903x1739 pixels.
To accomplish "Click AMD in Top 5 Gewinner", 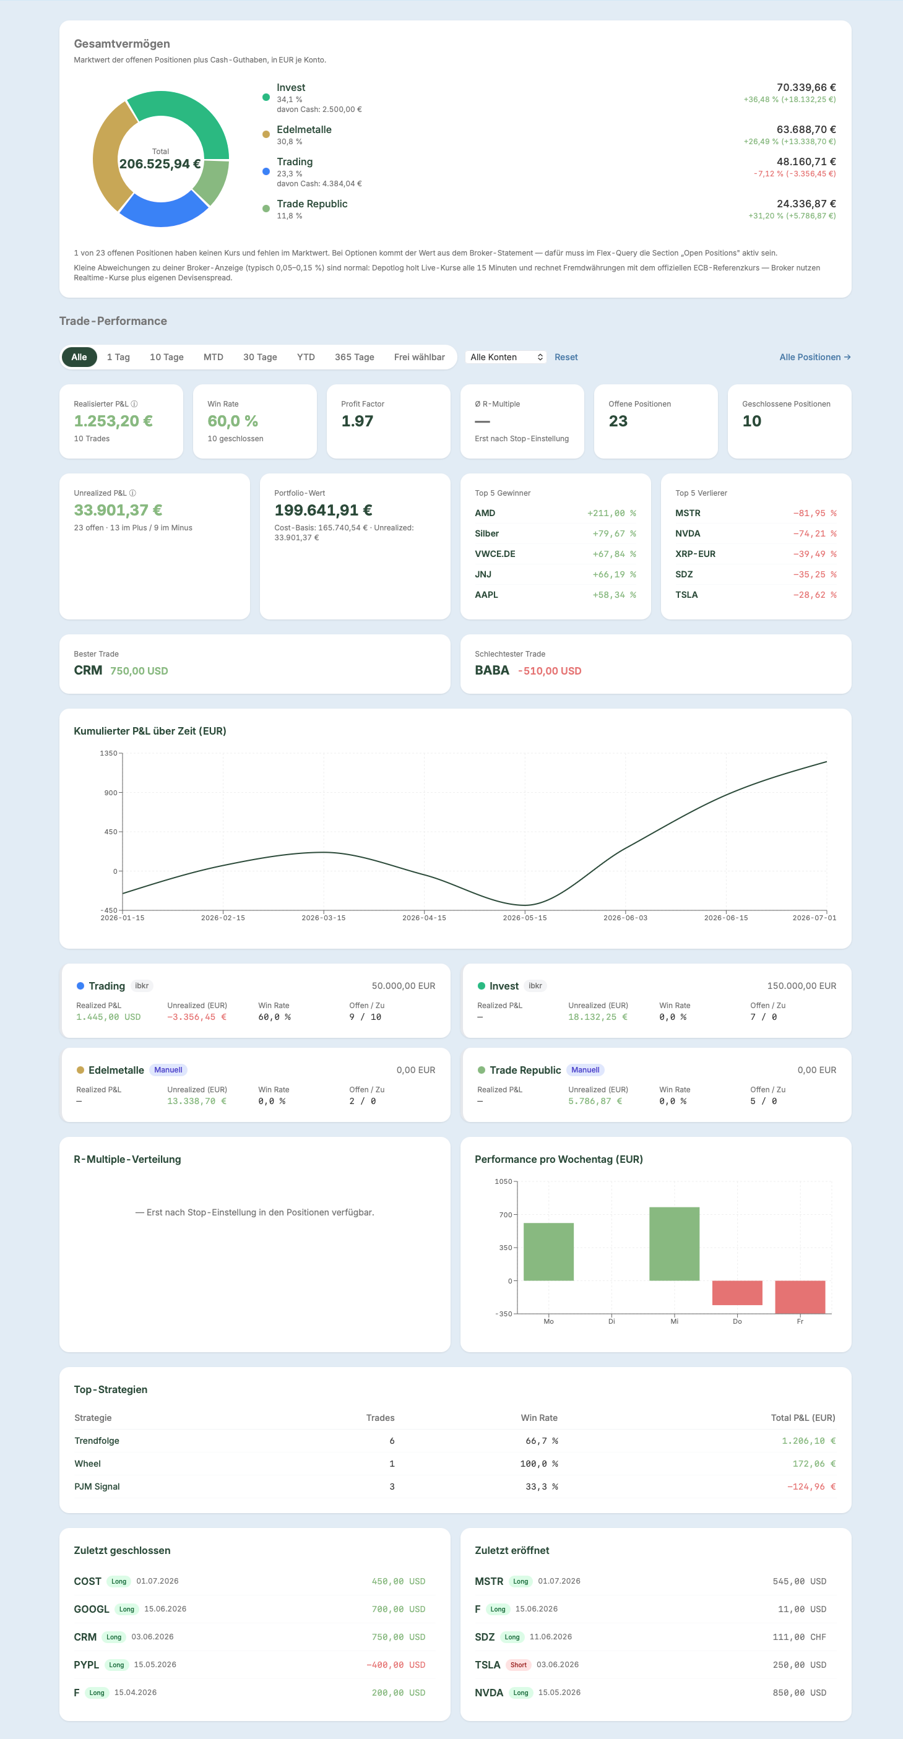I will click(485, 513).
